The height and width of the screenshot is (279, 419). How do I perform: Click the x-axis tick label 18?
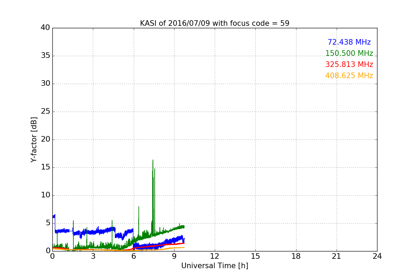click(x=296, y=256)
